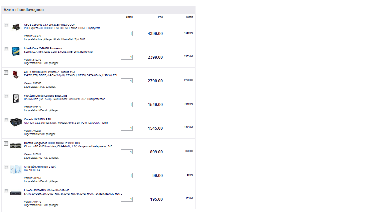Viewport: 367px width, 212px height.
Task: Click the Western Digital hard drive image
Action: click(x=15, y=98)
